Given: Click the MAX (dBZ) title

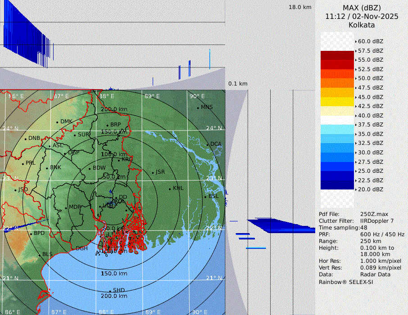Looking at the screenshot, I should (362, 8).
